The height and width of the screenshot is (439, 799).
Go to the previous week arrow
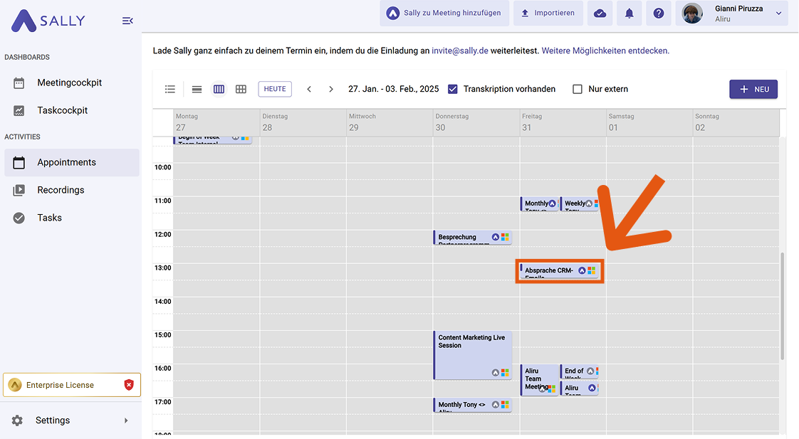[x=309, y=89]
